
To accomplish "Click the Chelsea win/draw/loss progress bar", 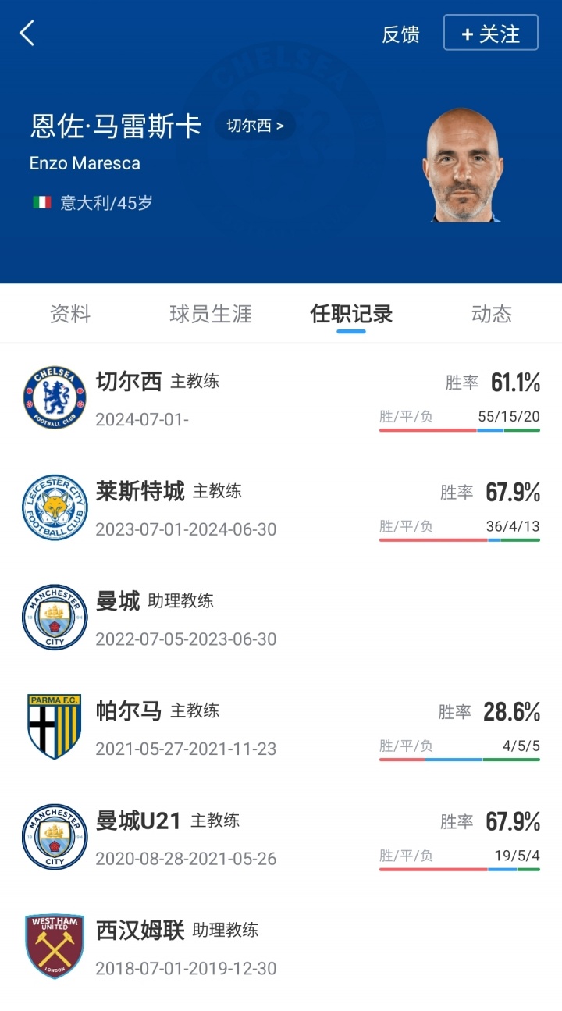I will point(459,429).
